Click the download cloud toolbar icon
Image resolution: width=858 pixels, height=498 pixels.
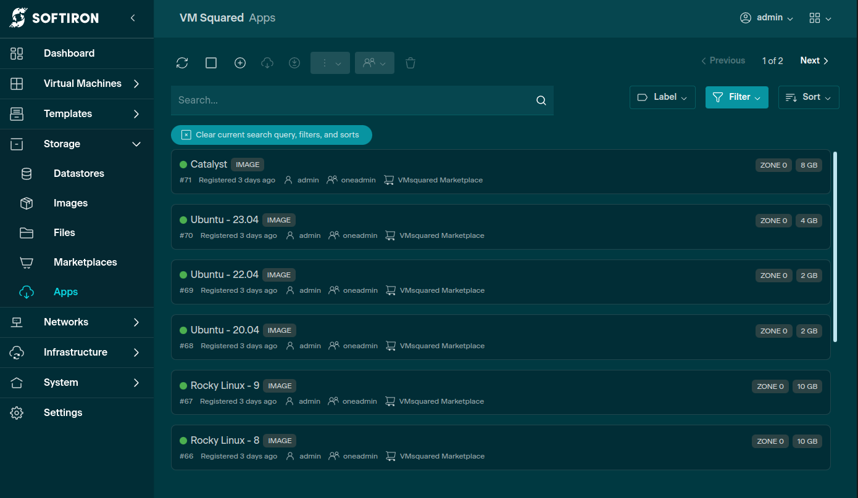pyautogui.click(x=267, y=63)
